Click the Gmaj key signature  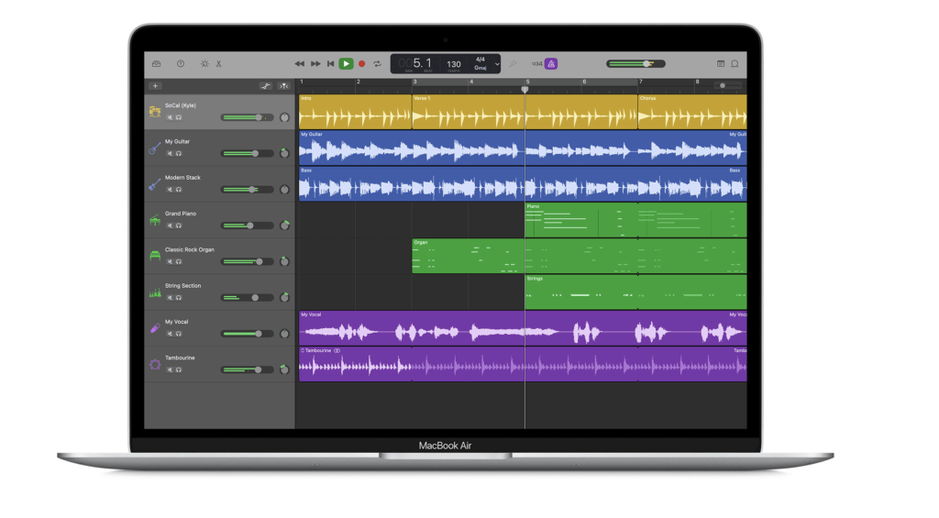click(481, 68)
